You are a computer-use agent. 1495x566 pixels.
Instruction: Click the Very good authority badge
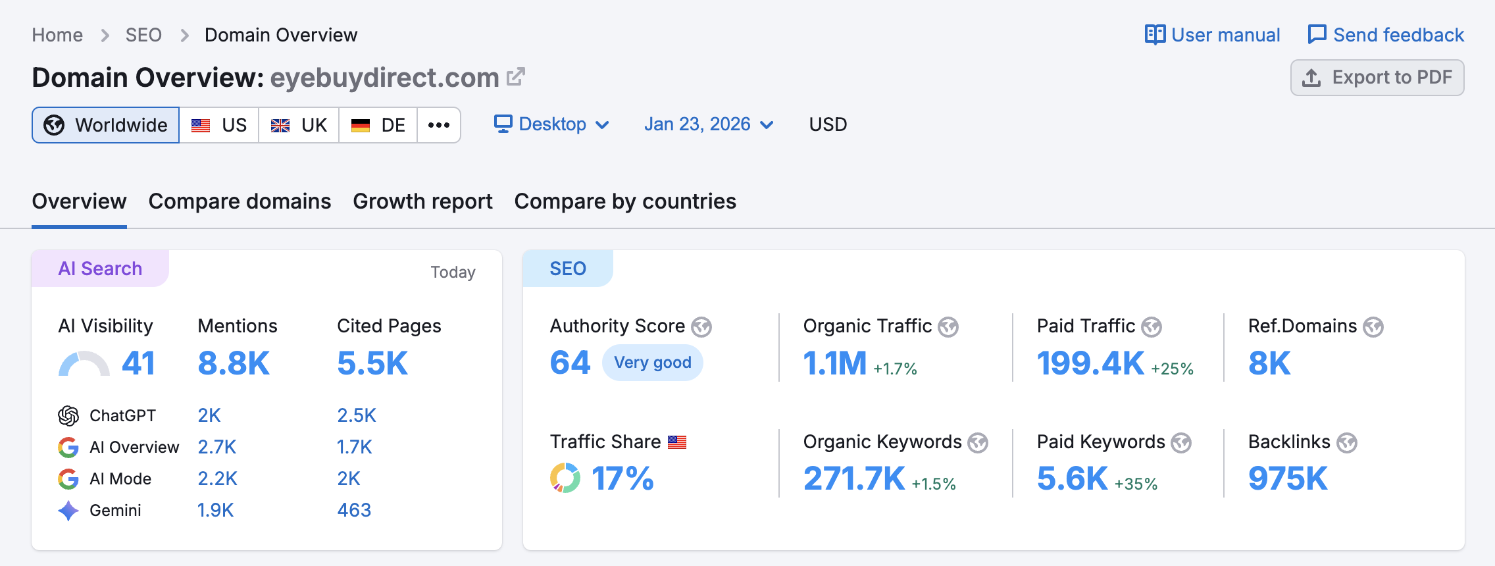653,363
